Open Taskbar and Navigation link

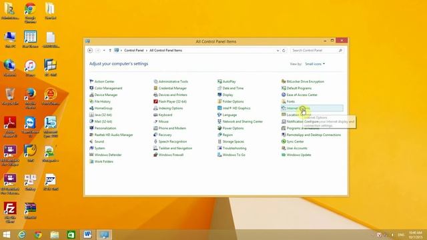click(175, 148)
